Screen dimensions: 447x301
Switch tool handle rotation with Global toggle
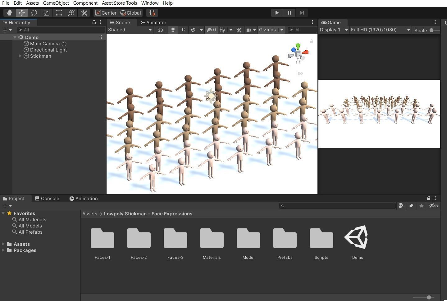[130, 13]
